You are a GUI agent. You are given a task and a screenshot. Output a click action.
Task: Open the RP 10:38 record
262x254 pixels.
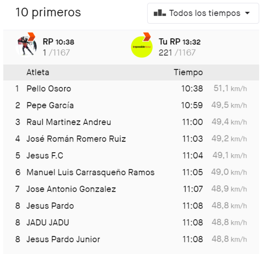click(58, 42)
